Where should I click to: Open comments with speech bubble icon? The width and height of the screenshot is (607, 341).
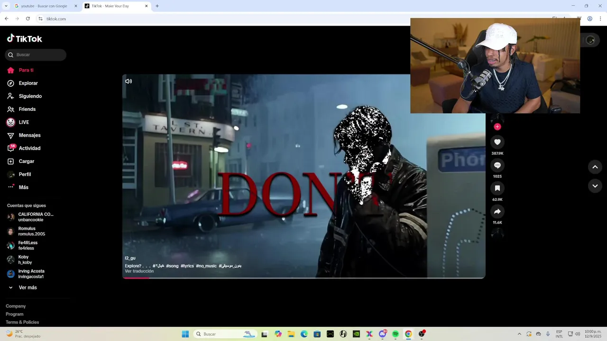tap(497, 165)
